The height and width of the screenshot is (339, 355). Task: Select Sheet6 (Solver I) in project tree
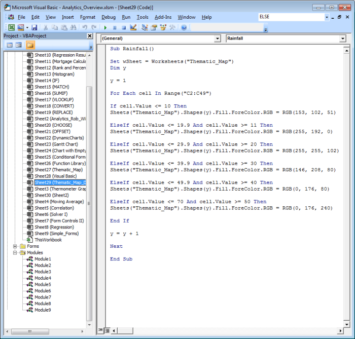click(x=51, y=214)
